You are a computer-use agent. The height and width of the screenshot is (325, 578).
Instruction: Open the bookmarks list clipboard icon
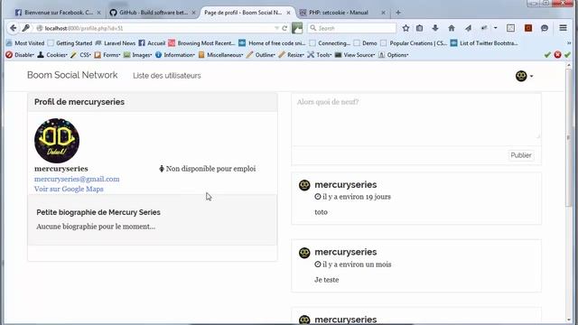(419, 28)
